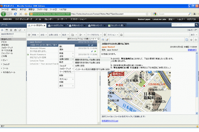Image resolution: width=199 pixels, height=132 pixels.
Task: Go to previous message with up arrow
Action: coord(191,40)
